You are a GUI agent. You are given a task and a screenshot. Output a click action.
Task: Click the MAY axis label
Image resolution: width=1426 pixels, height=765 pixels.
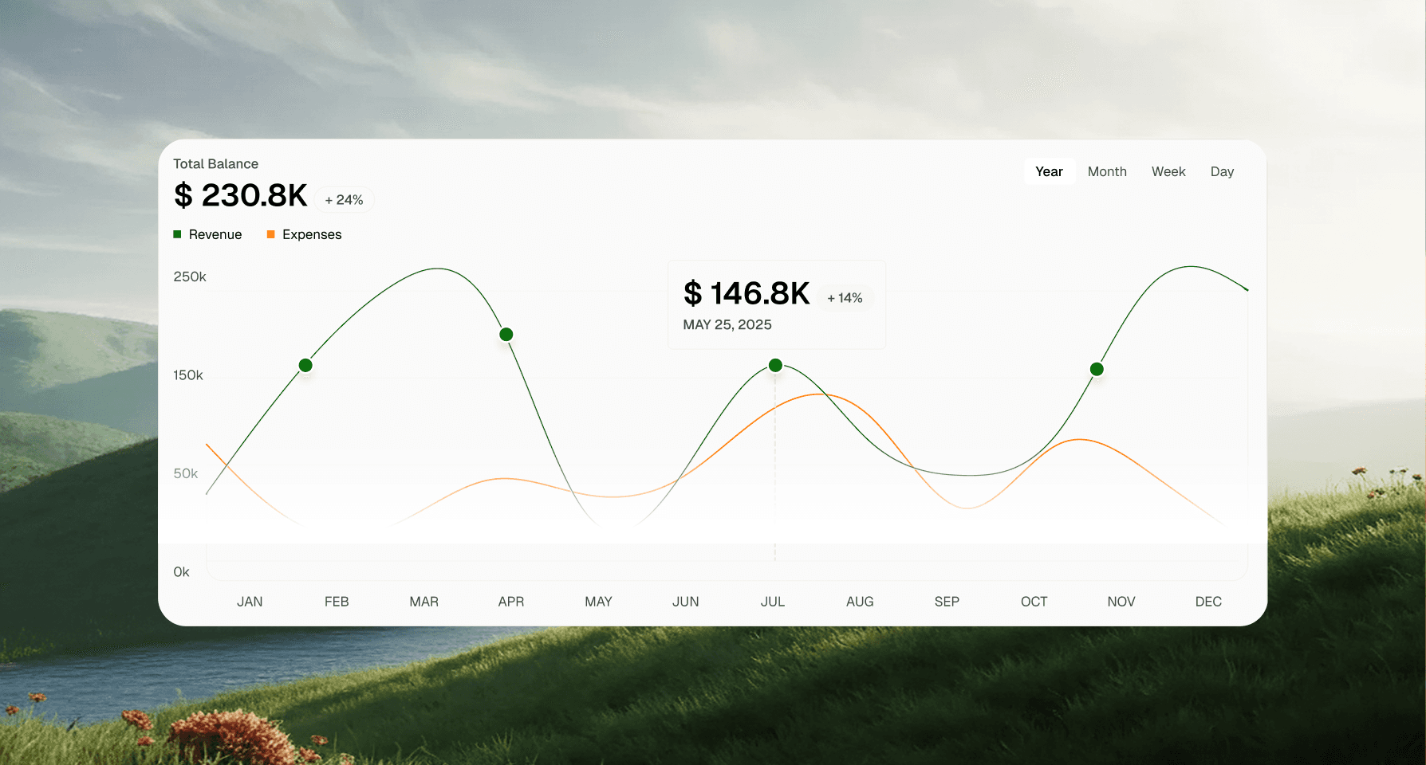click(x=598, y=602)
